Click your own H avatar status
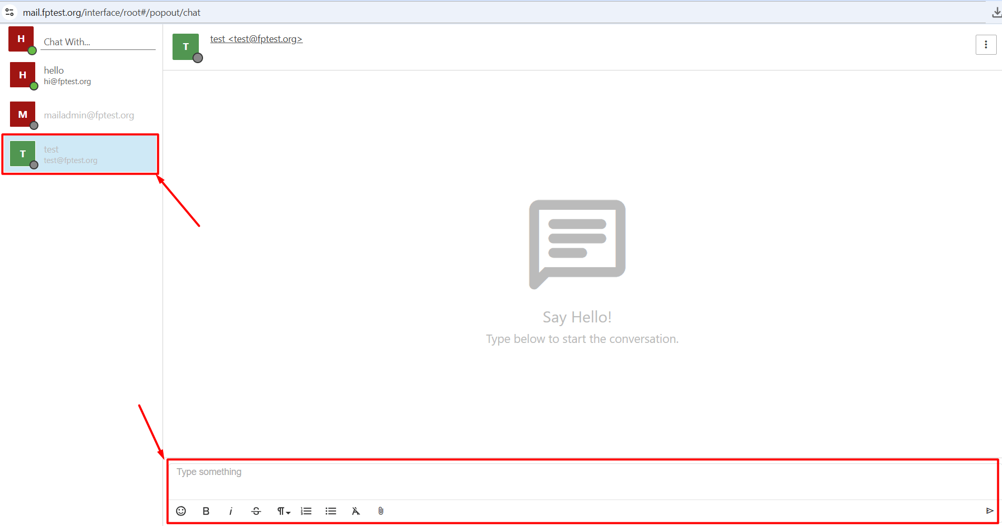Screen dimensions: 1002x526 pos(22,39)
